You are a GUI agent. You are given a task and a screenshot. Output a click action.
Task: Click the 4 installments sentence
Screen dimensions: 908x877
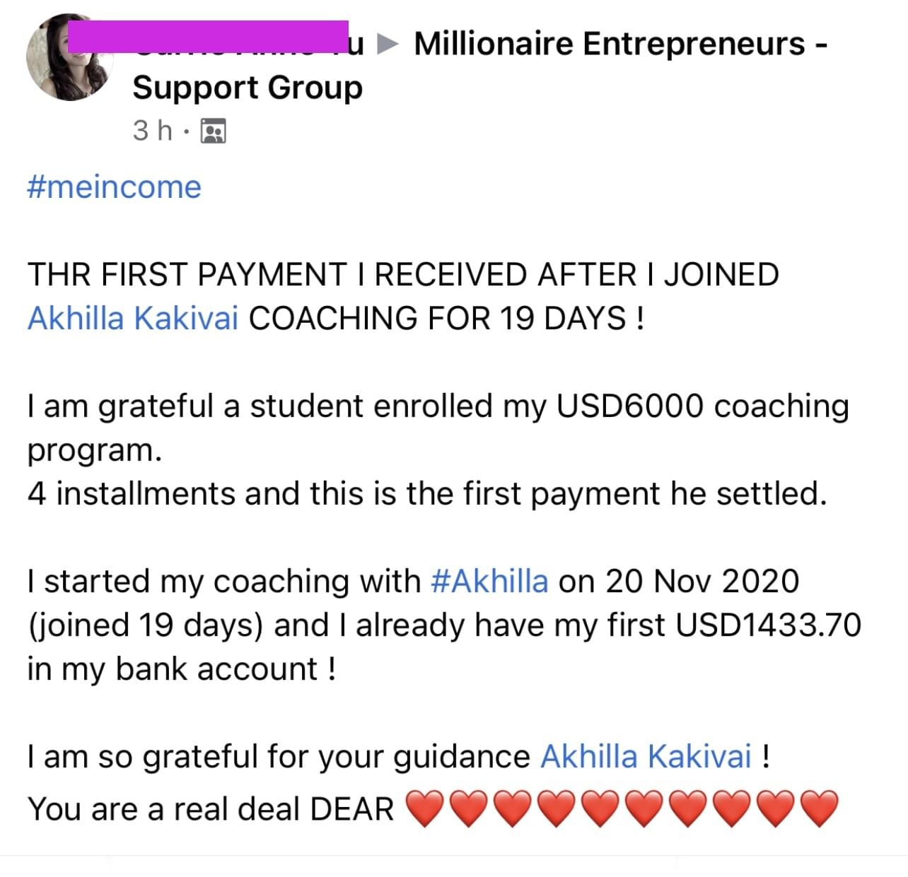427,493
